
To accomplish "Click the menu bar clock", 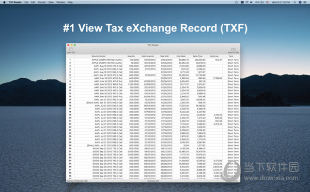I will tap(281, 2).
